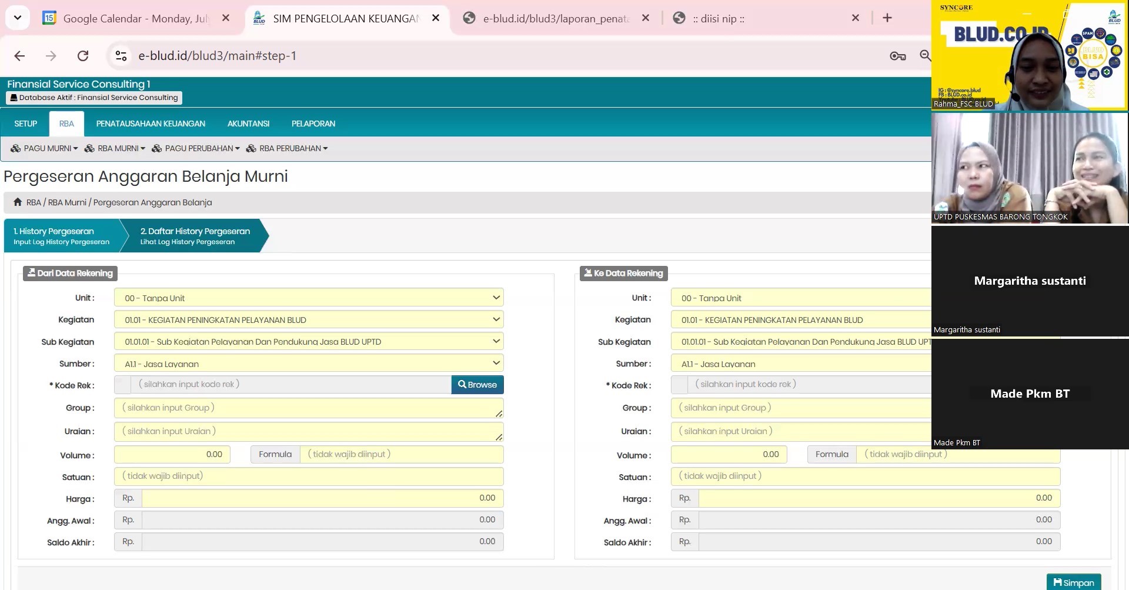
Task: Expand the PAGU MURNI dropdown
Action: coord(45,148)
